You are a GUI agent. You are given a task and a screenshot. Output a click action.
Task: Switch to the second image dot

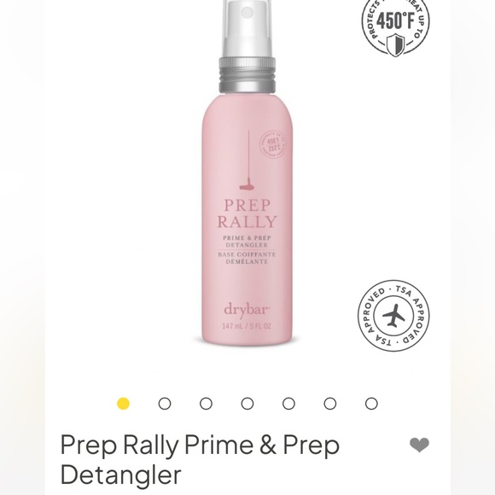point(165,404)
